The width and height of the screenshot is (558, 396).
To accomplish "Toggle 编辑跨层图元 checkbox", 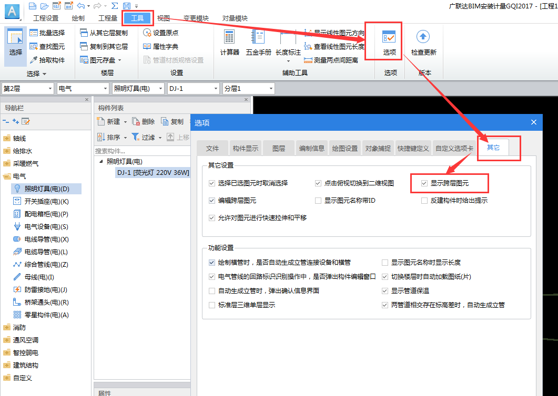I will [x=212, y=201].
